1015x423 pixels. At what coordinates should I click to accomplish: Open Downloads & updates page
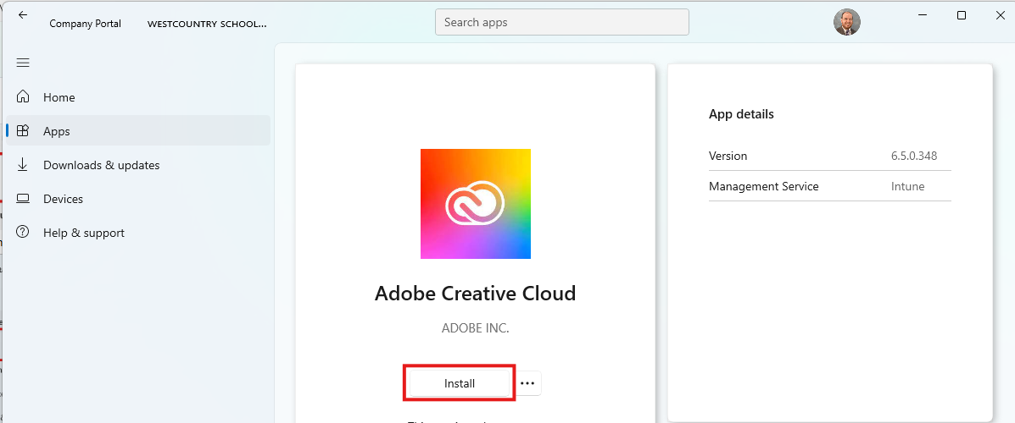click(x=102, y=165)
